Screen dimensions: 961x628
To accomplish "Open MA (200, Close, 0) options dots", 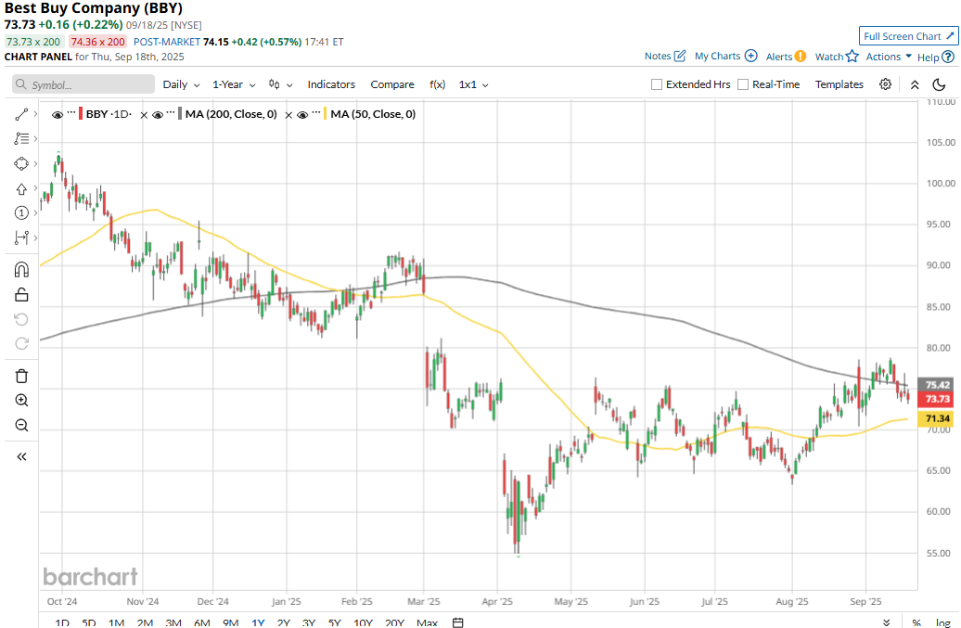I will pyautogui.click(x=171, y=113).
